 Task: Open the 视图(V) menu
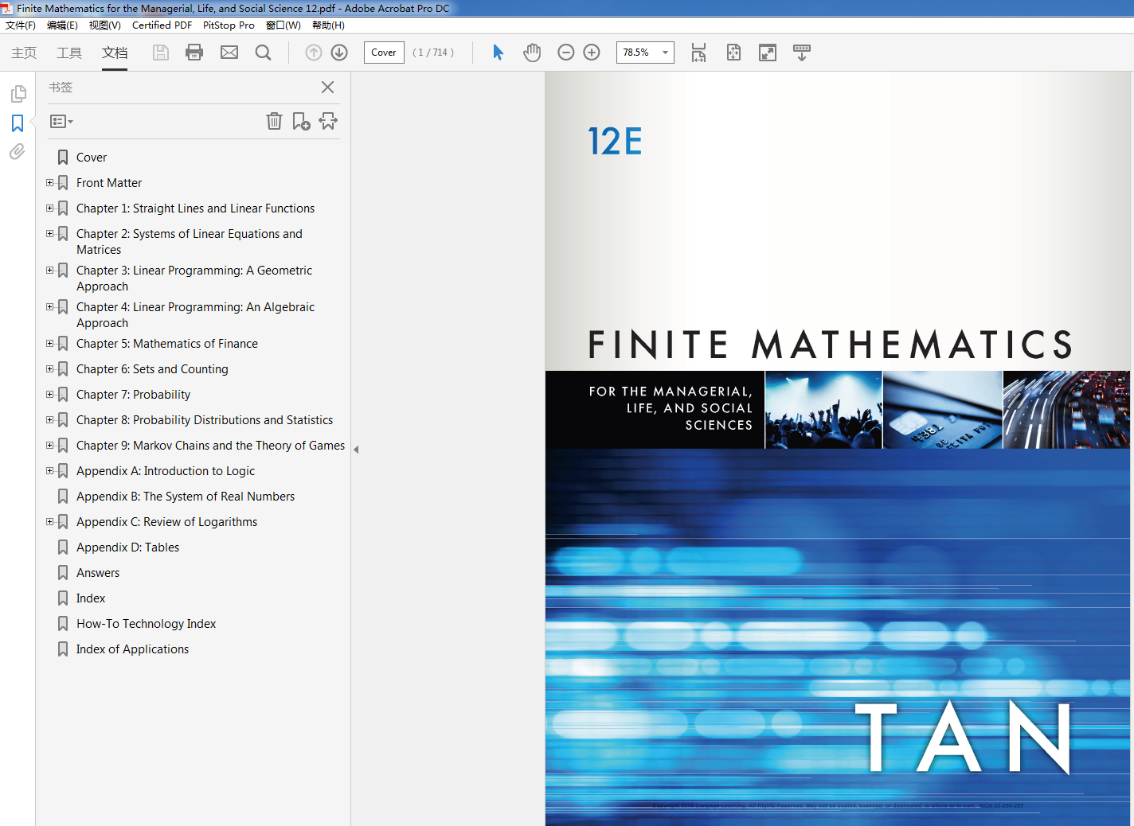pos(105,25)
